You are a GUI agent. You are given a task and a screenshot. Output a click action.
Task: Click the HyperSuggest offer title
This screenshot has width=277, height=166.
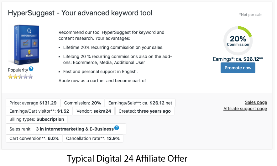click(x=80, y=13)
